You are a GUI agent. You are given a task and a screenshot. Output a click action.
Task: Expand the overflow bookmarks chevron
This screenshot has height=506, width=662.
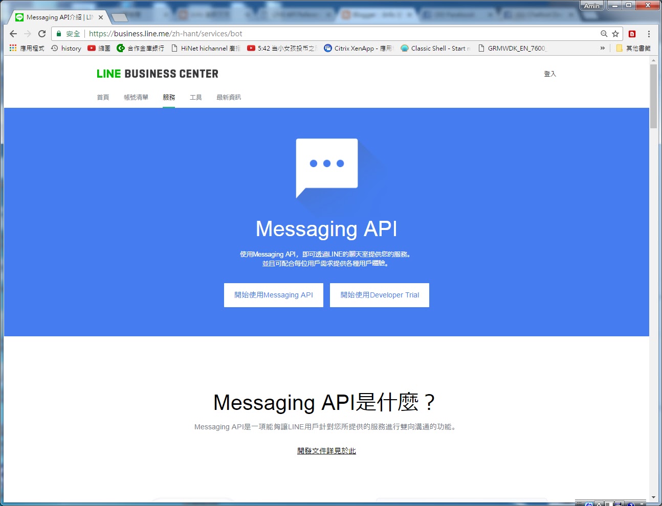click(x=603, y=48)
